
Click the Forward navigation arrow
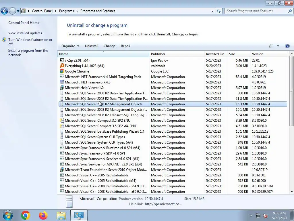point(12,11)
